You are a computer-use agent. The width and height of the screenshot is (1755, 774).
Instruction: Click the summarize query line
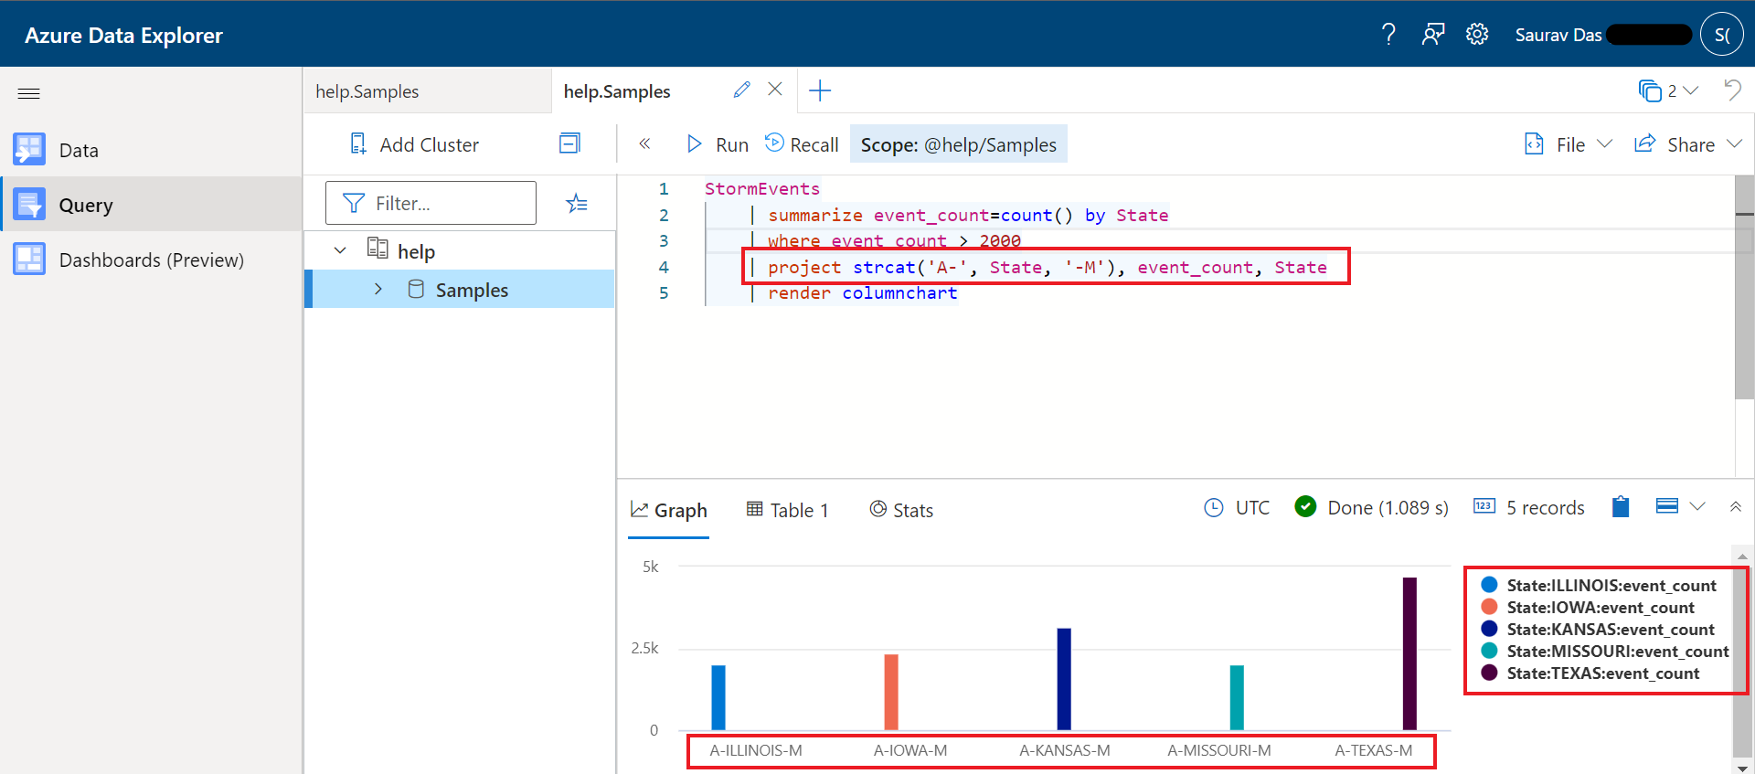tap(960, 216)
